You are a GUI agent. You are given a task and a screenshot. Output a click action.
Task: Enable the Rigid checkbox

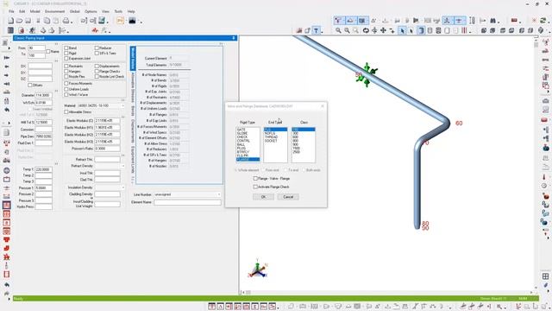66,54
